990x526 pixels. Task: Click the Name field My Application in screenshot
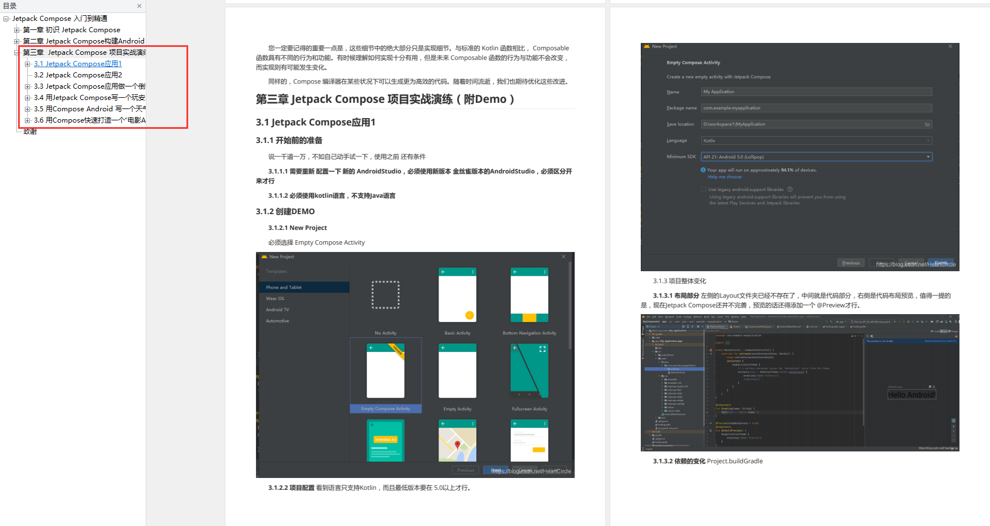[x=817, y=92]
